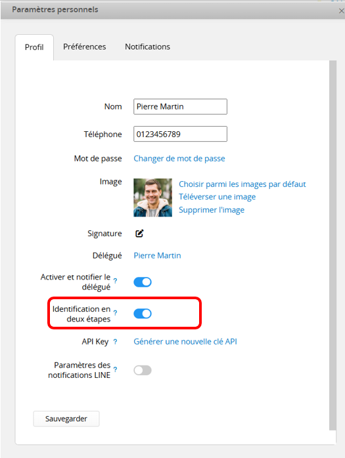
Task: Click help icon beside Paramètres des notifications LINE
Action: (115, 369)
